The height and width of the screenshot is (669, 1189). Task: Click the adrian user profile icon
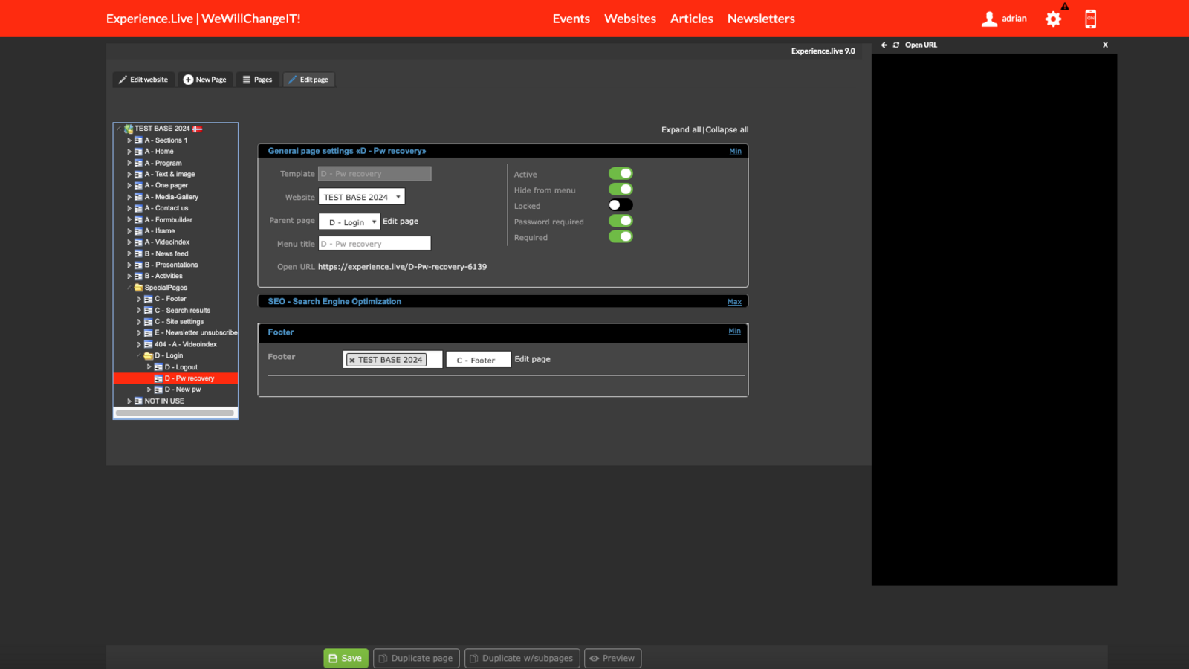coord(989,19)
